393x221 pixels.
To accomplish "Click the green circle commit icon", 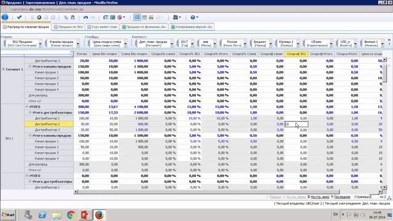I will point(39,17).
